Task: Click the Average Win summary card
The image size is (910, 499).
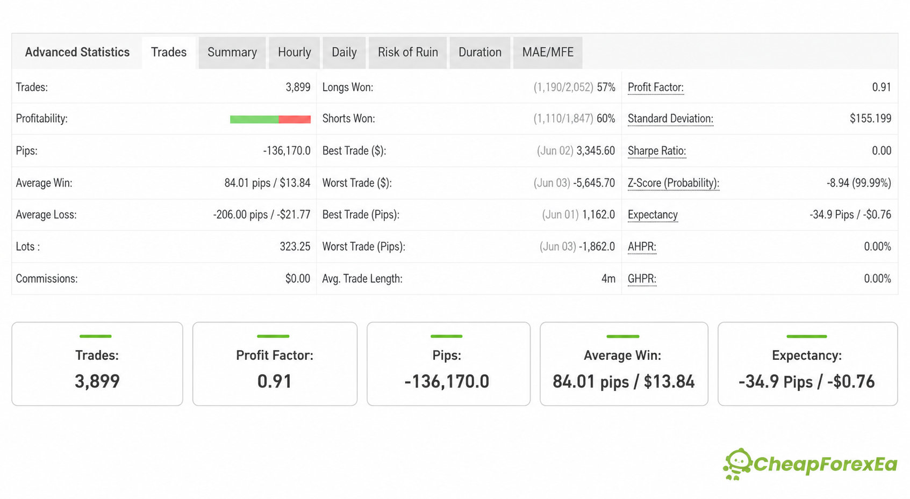Action: tap(624, 364)
